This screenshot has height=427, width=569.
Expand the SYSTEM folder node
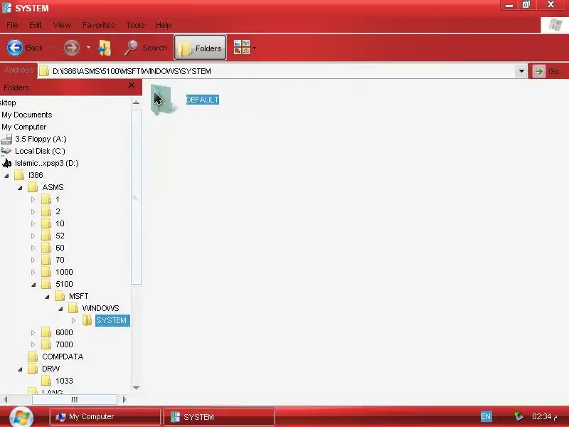point(73,321)
